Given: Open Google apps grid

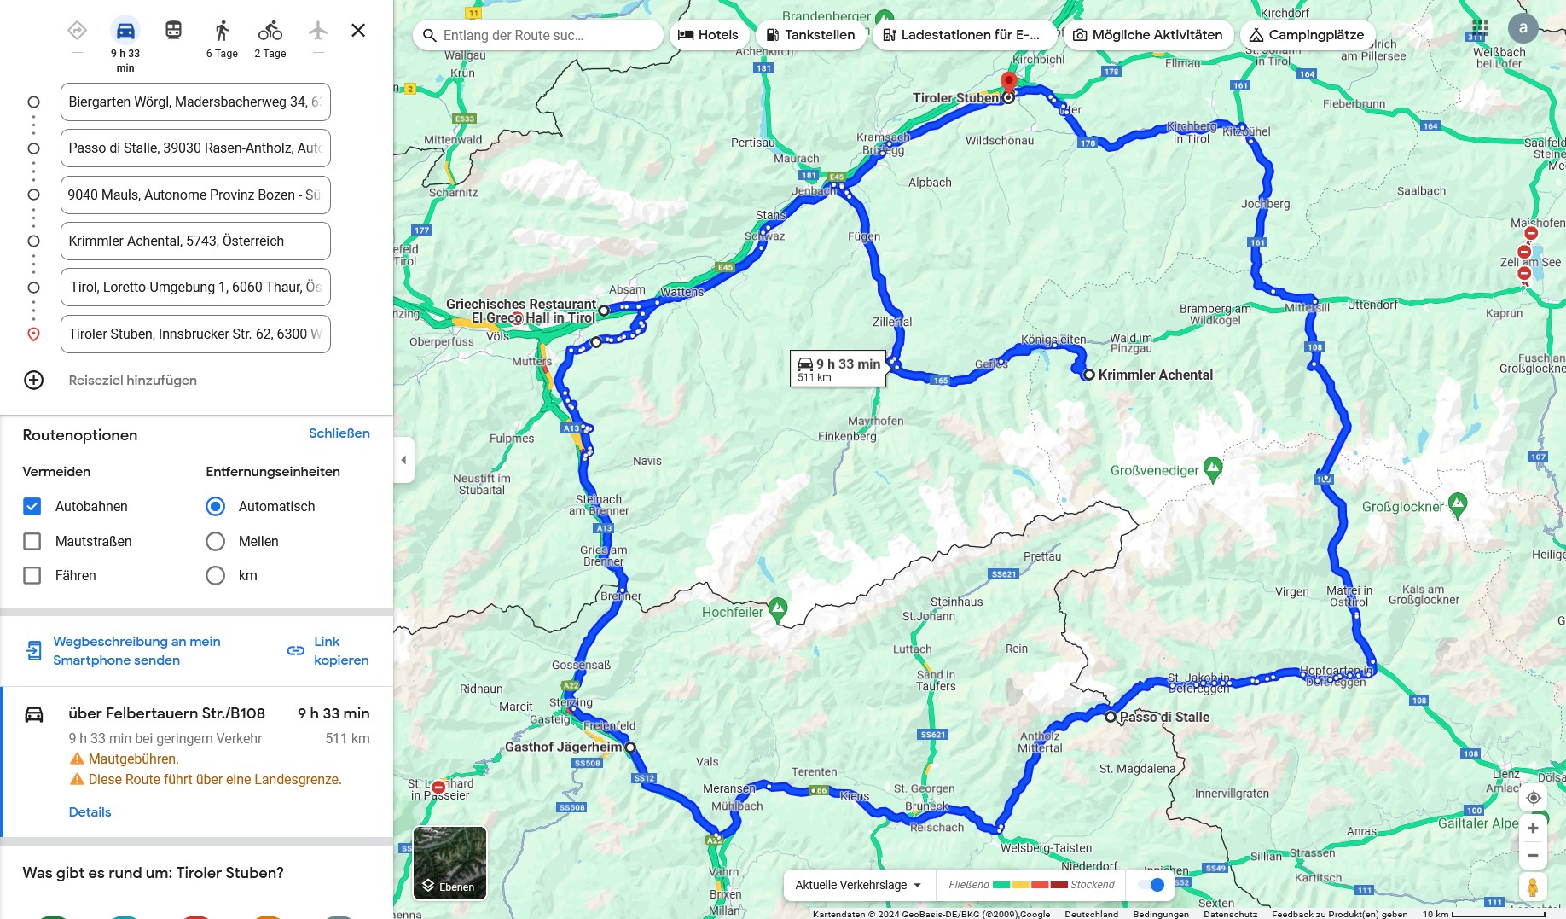Looking at the screenshot, I should click(1480, 28).
